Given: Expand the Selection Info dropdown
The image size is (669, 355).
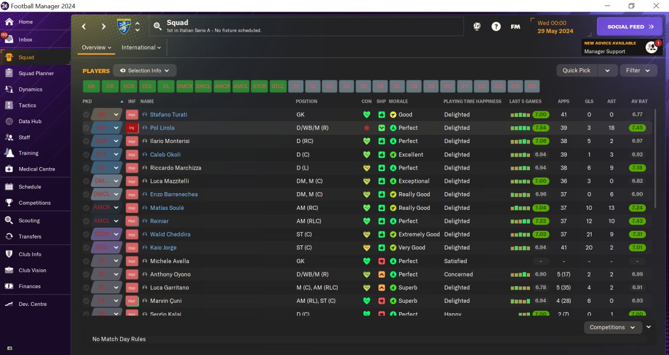Looking at the screenshot, I should click(145, 70).
